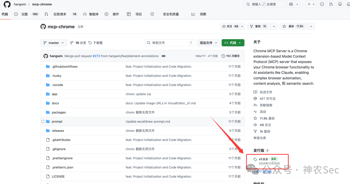This screenshot has height=184, width=350.
Task: Open the v1.0.0 latest release
Action: click(x=267, y=161)
